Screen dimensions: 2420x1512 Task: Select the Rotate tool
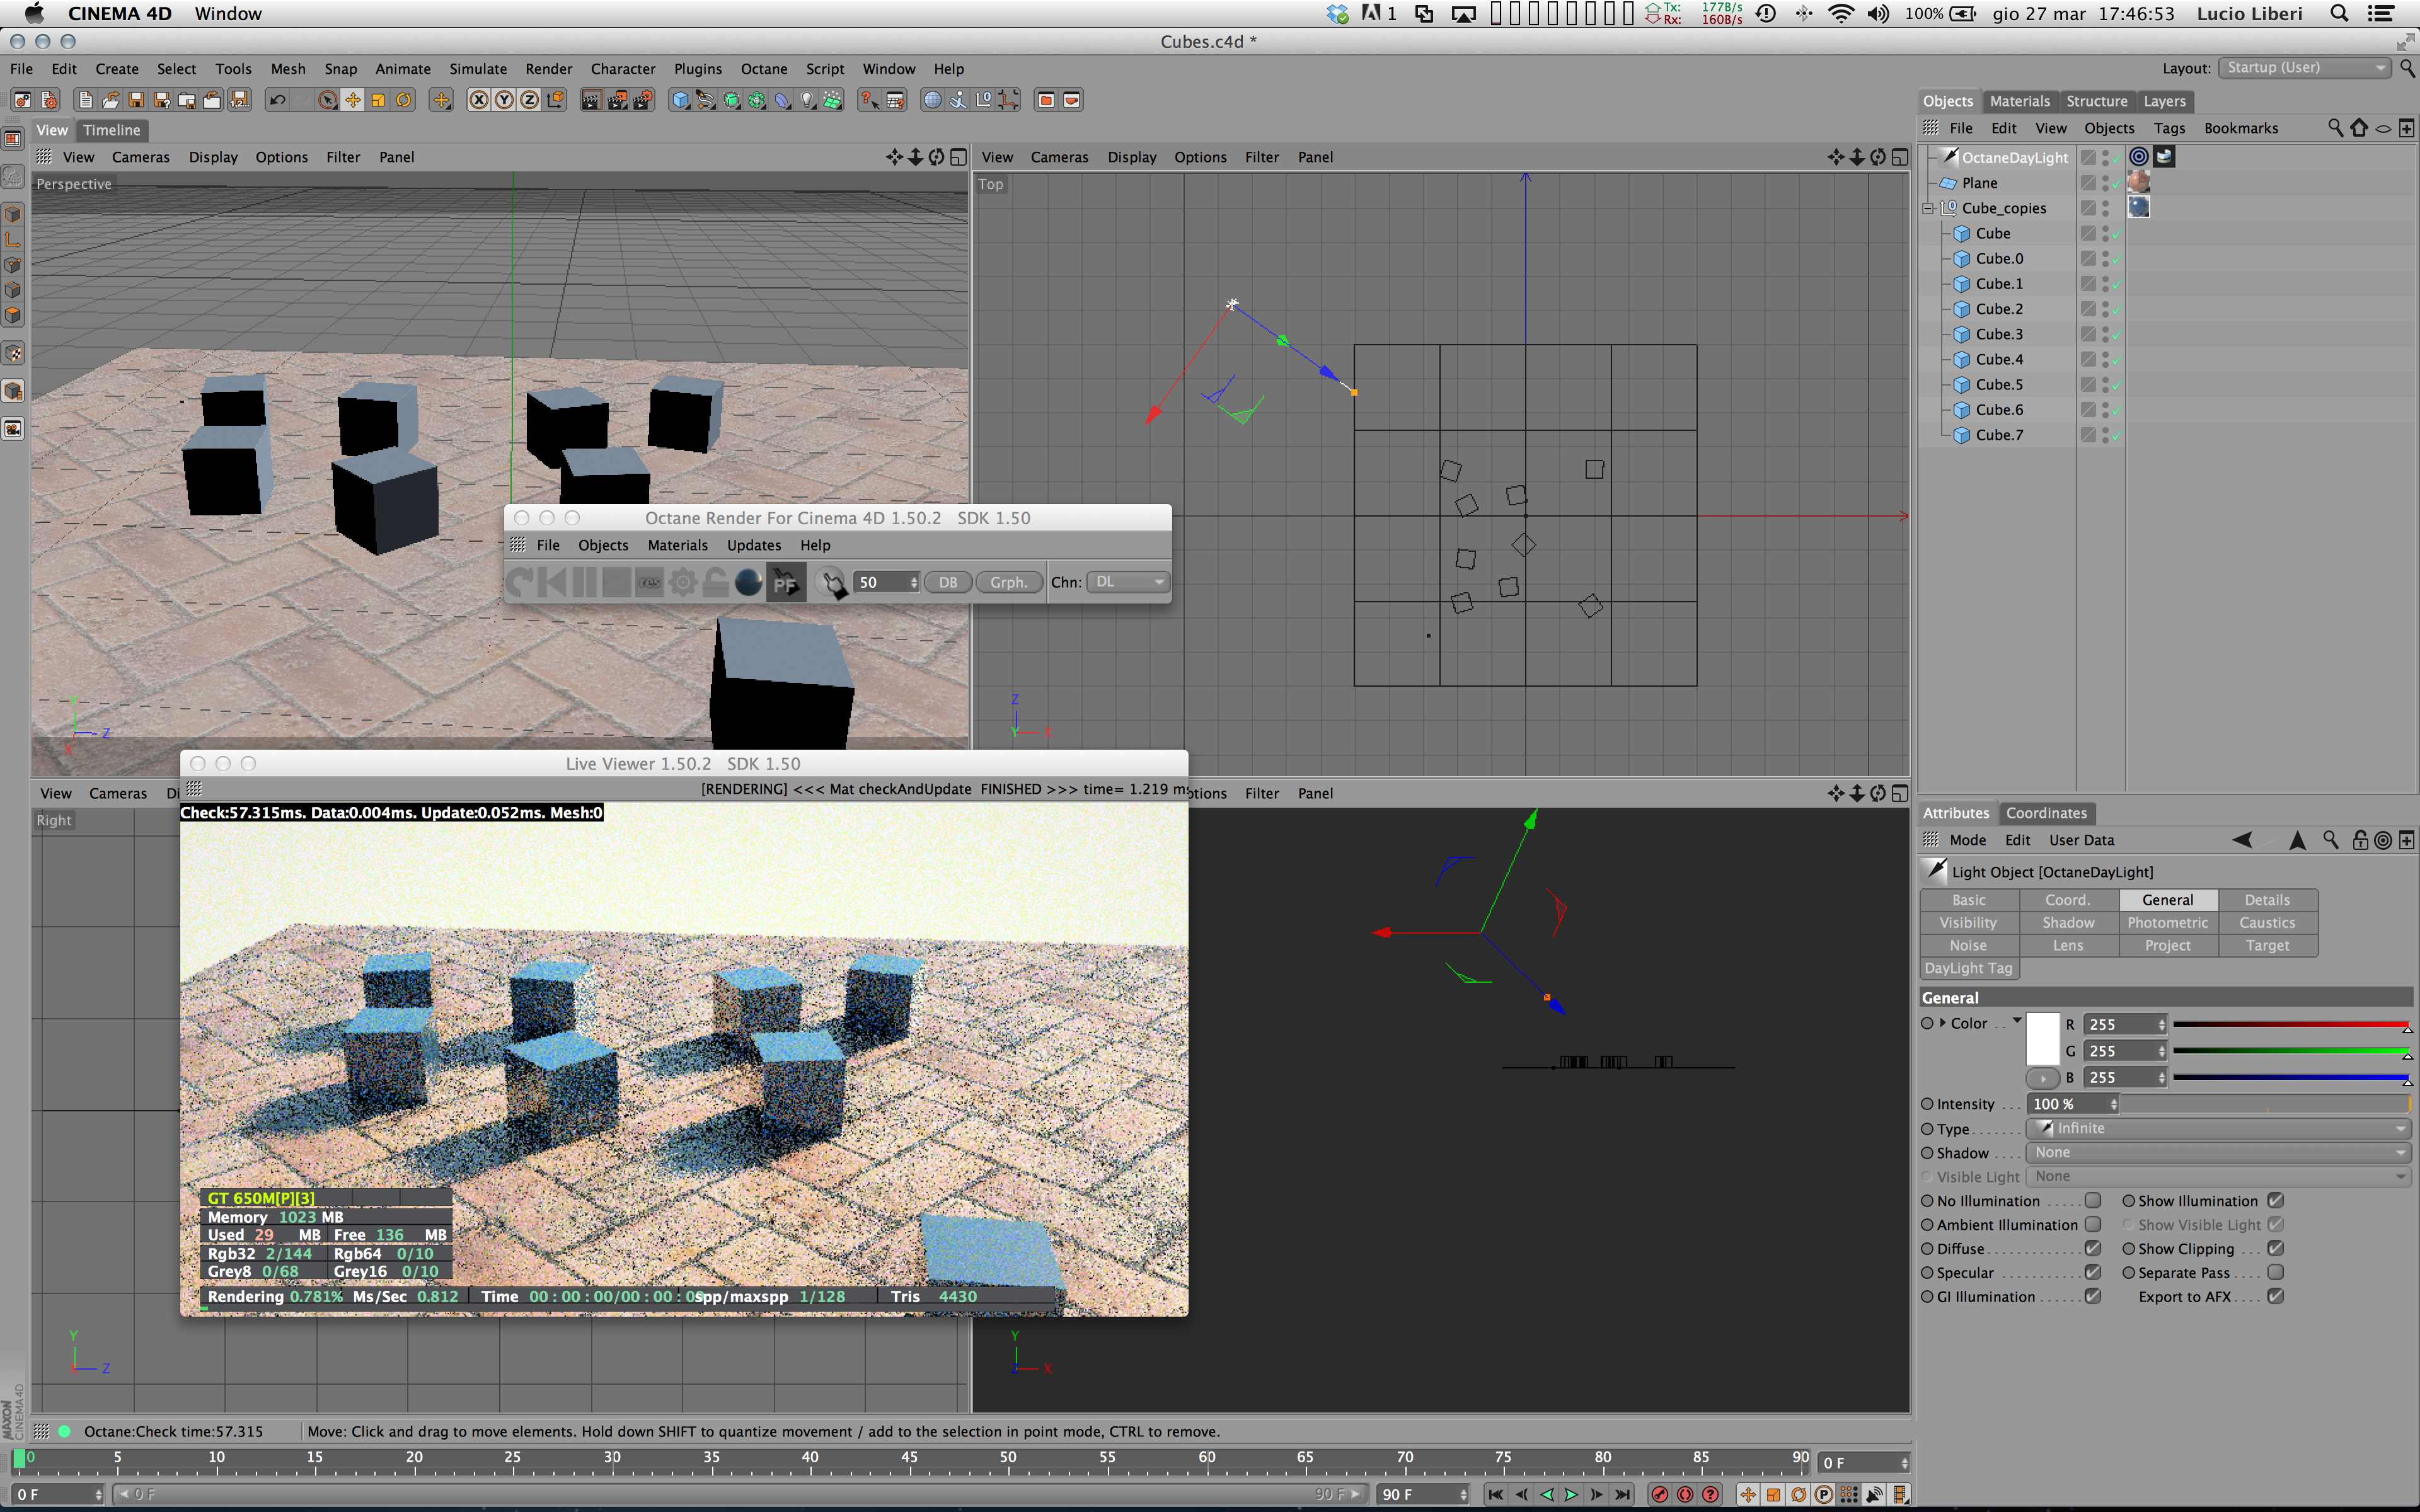[404, 100]
